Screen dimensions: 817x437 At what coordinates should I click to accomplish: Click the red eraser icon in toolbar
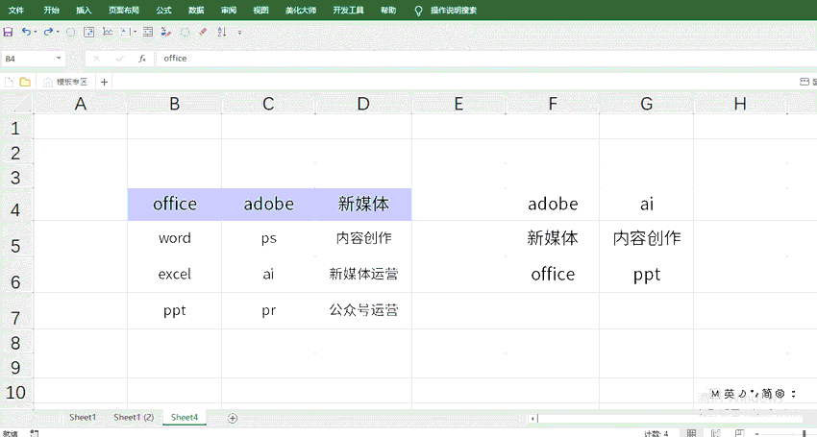203,32
